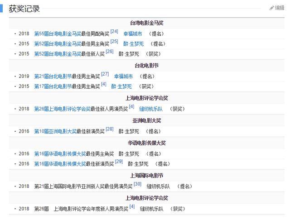Open 第26届上海电影评论学会奖 link
Viewport: 290px width, 220px height.
pos(63,109)
